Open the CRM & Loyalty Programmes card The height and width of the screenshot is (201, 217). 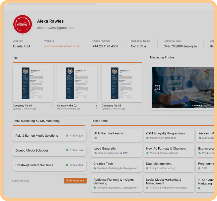point(169,135)
